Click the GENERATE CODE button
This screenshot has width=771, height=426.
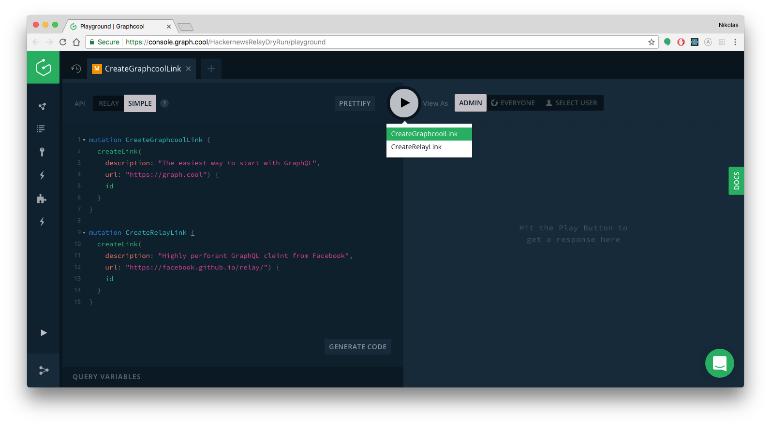point(358,347)
